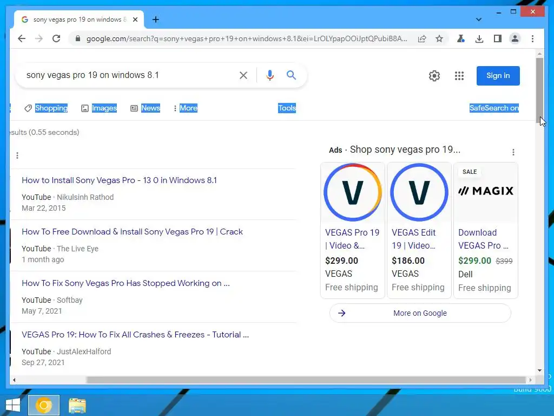Screen dimensions: 554x416
Task: Open the Free Download & Install Crack result
Action: point(132,232)
